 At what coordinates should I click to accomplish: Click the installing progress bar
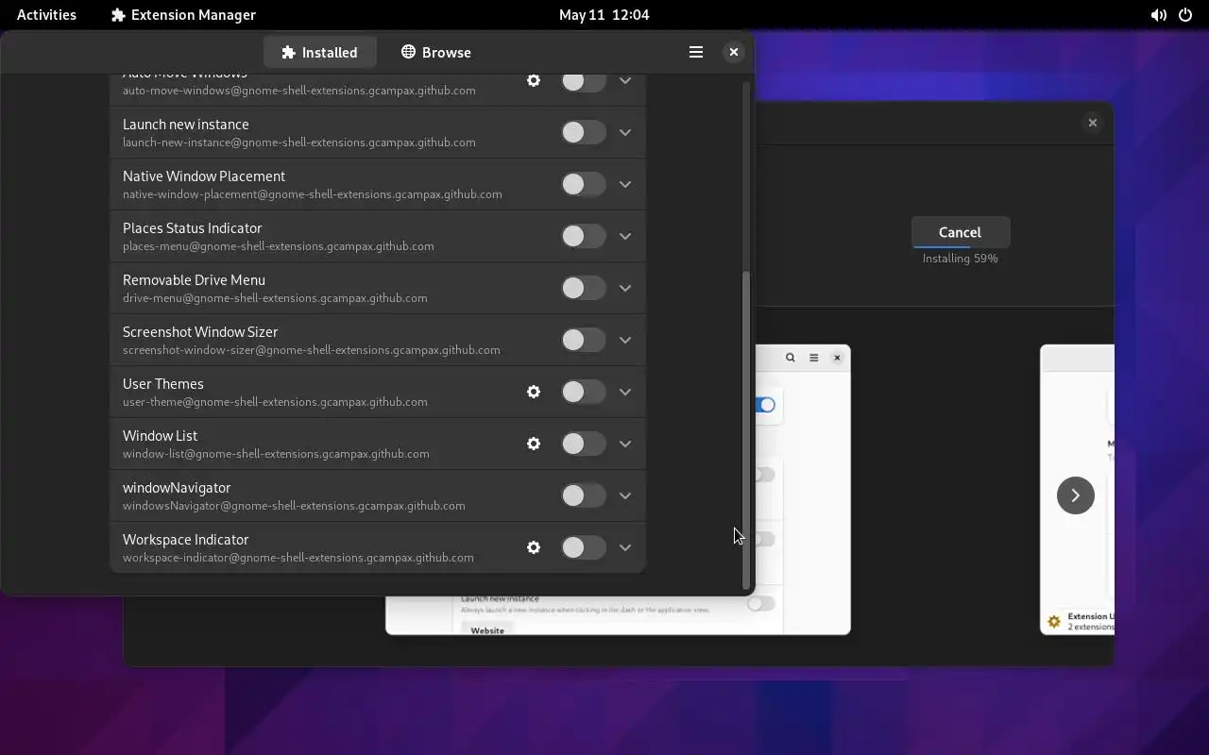[960, 246]
